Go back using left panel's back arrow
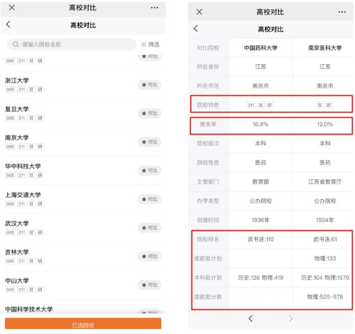 (x=8, y=25)
